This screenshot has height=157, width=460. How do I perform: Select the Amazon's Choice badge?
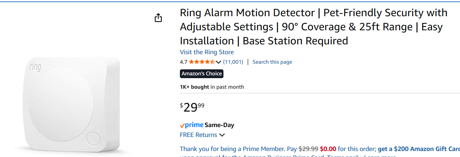pyautogui.click(x=201, y=74)
